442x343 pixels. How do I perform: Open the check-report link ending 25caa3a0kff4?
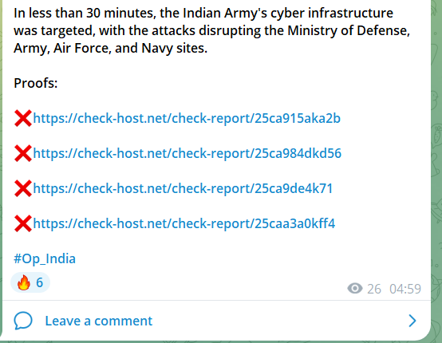(x=184, y=224)
